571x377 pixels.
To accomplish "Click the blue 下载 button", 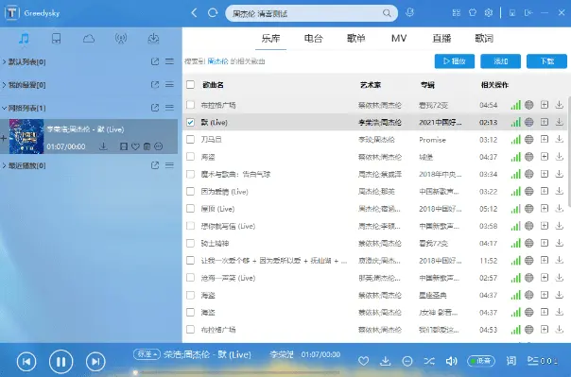I will pyautogui.click(x=546, y=61).
